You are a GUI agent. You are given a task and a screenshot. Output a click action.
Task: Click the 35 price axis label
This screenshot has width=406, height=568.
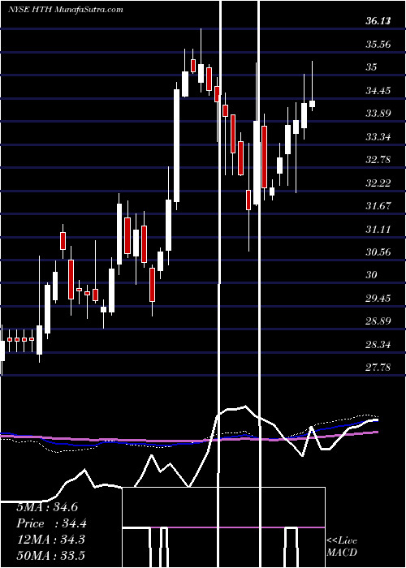(372, 67)
